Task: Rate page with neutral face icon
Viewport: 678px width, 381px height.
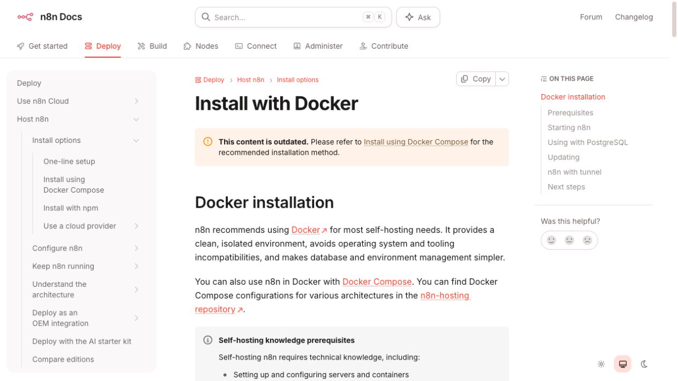Action: [569, 240]
